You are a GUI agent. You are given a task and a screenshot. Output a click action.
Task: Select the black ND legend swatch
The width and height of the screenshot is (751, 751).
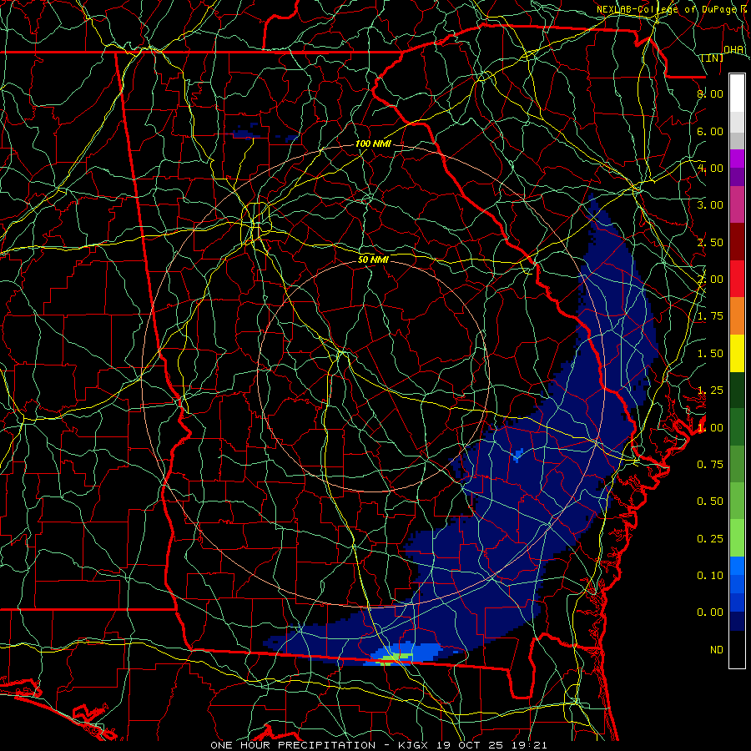tap(737, 649)
